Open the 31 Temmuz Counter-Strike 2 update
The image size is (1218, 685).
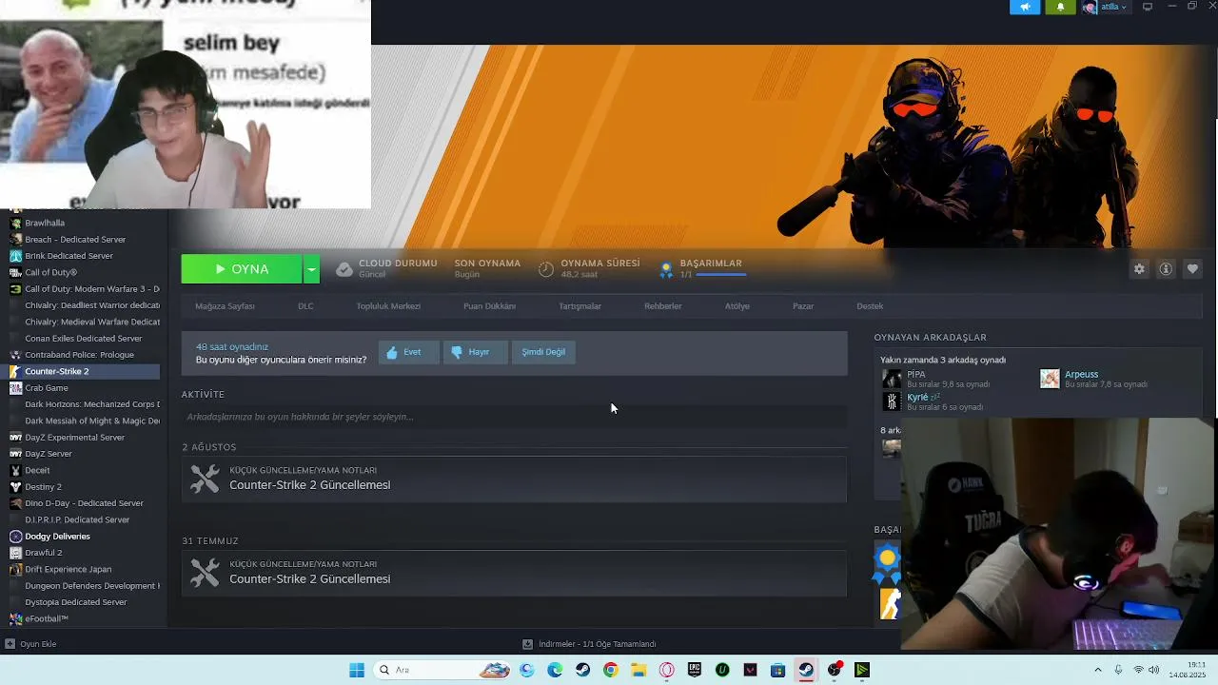tap(514, 573)
